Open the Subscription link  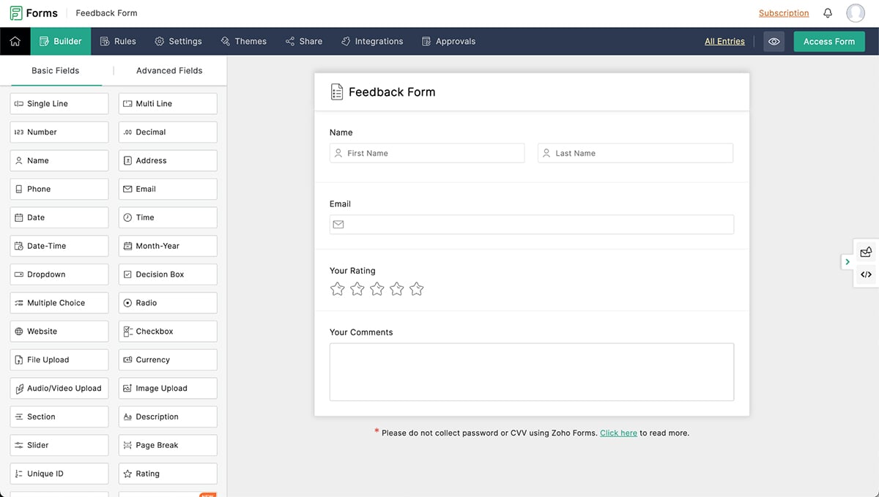[784, 13]
